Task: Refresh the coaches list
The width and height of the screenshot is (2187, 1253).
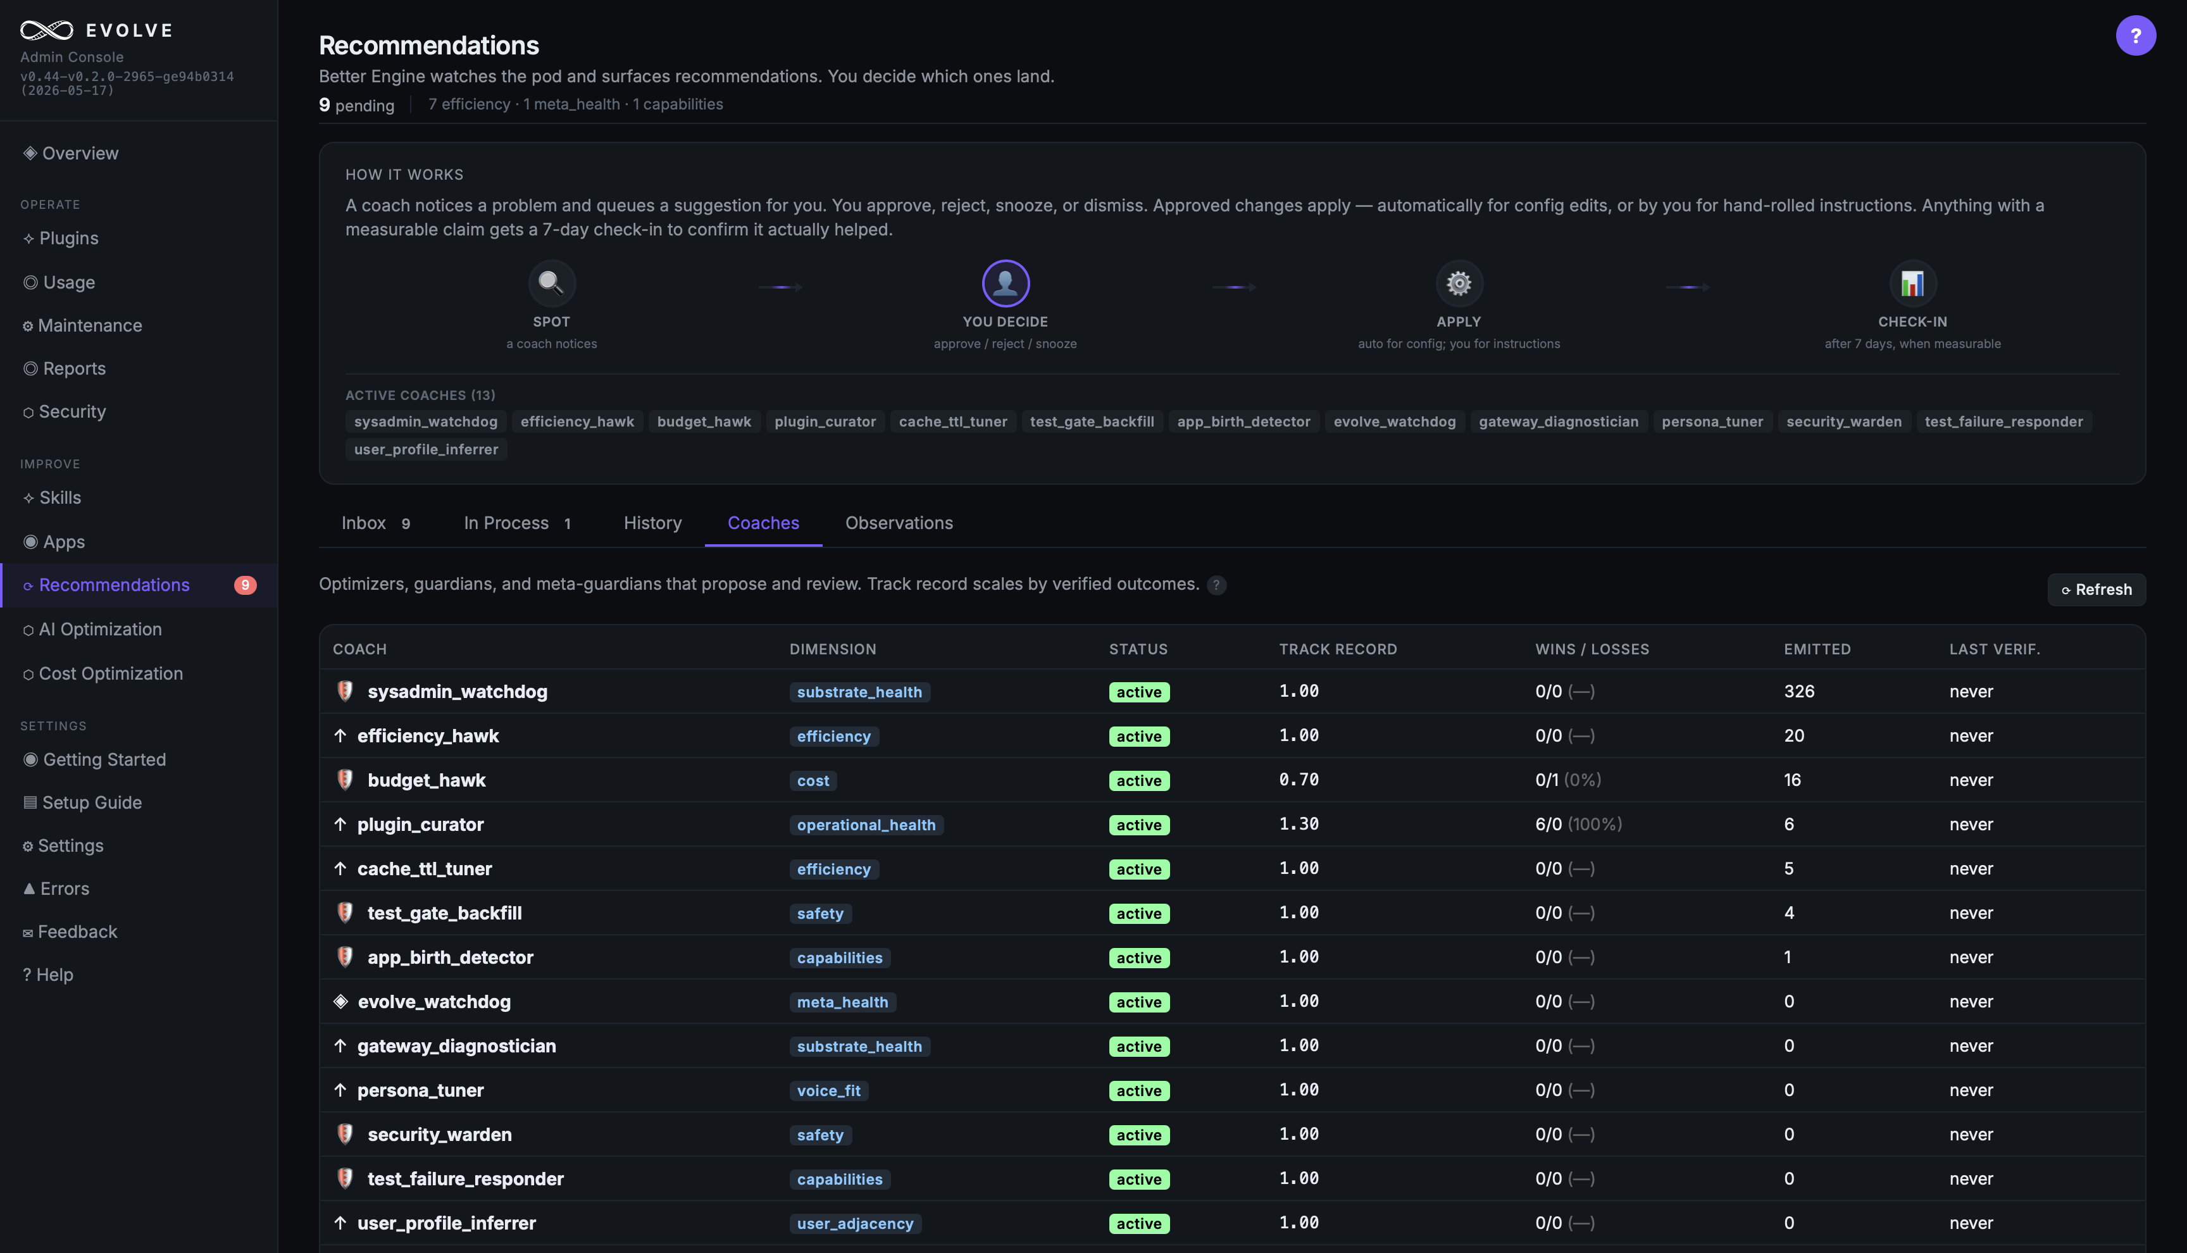Action: point(2096,590)
